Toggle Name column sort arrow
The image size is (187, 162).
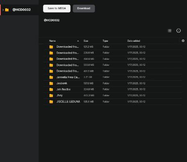[78, 41]
